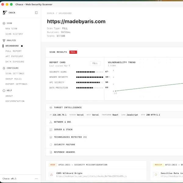Expand the Server & Stack section
The height and width of the screenshot is (183, 183).
pos(63,130)
